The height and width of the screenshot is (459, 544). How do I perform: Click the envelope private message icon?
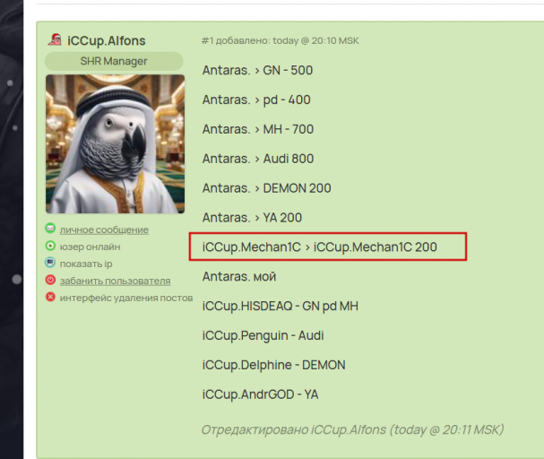[x=50, y=229]
